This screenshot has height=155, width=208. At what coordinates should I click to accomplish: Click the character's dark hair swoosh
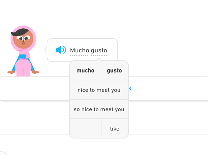tap(20, 32)
